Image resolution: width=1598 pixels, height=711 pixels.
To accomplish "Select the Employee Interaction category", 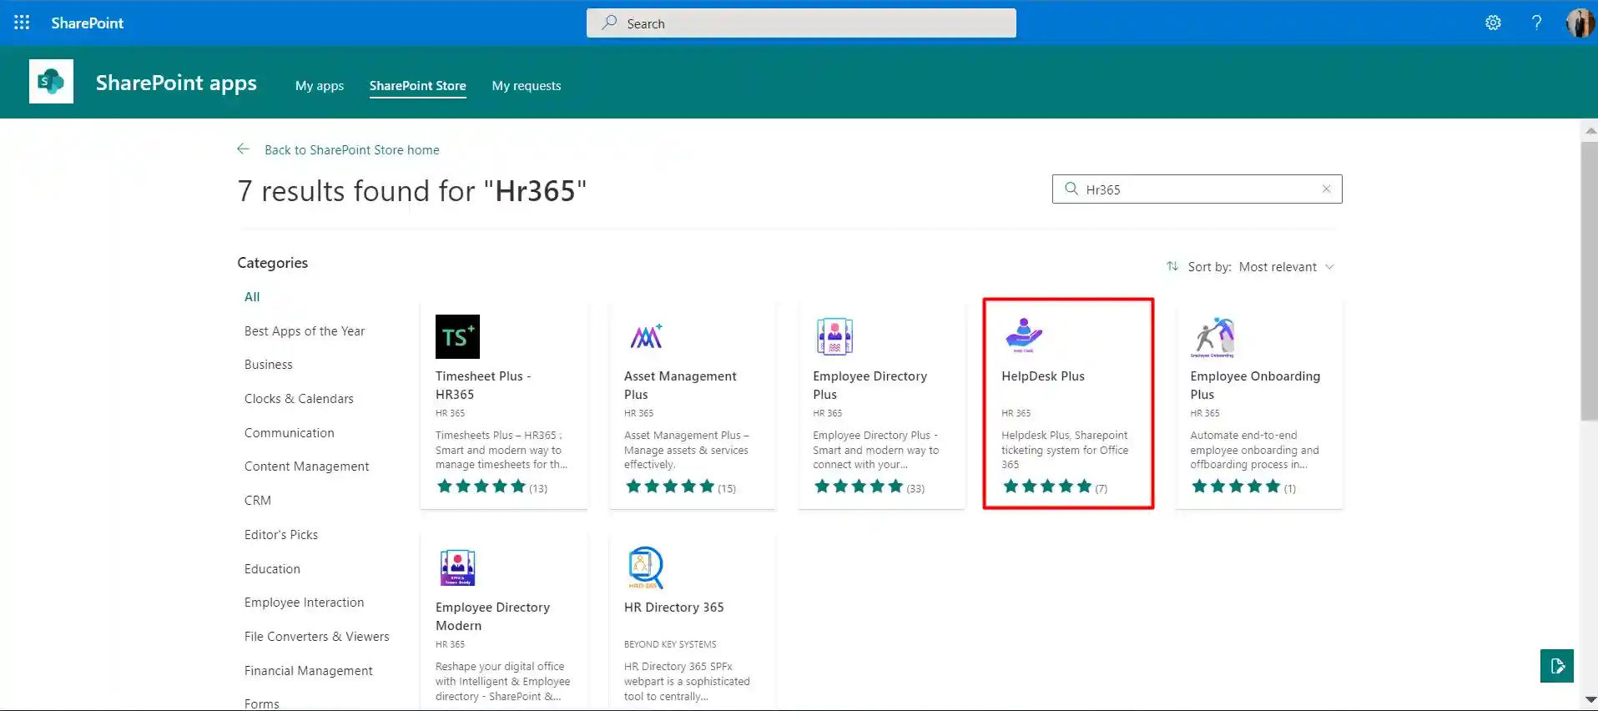I will 304,603.
